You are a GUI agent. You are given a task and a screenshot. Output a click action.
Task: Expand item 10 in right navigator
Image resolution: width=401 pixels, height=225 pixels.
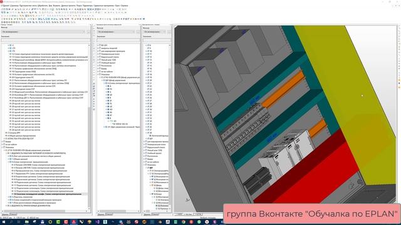146,51
